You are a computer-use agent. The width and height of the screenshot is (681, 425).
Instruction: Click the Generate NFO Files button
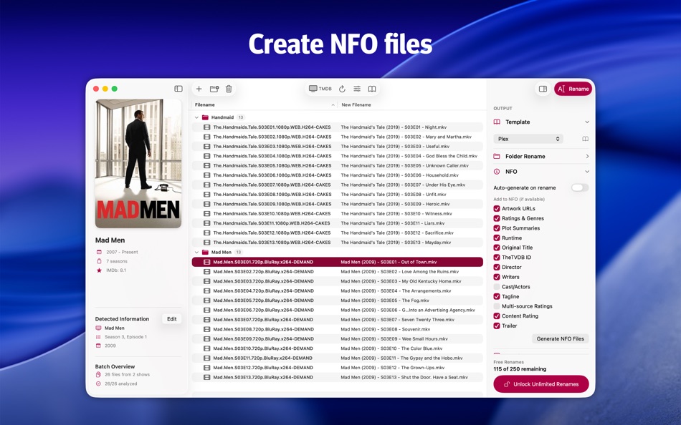coord(559,338)
